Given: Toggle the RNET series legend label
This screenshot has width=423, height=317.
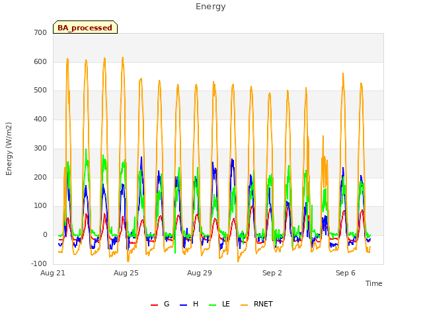Looking at the screenshot, I should [x=263, y=304].
